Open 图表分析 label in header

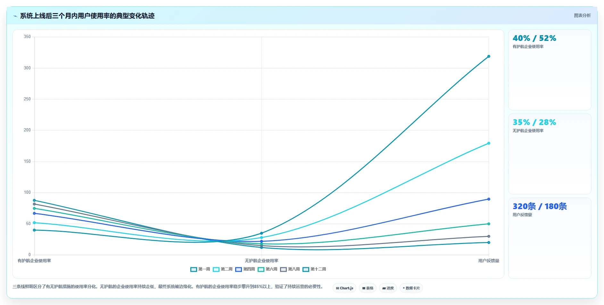click(x=582, y=15)
